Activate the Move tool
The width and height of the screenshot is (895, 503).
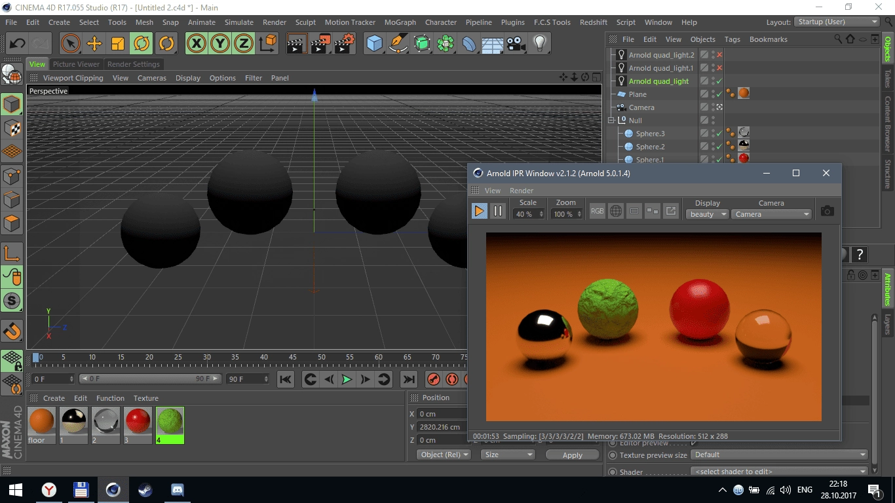click(94, 44)
